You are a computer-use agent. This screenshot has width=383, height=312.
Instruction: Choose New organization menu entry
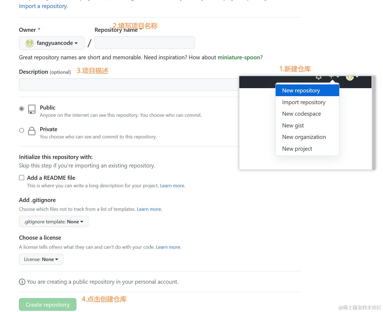pos(304,137)
